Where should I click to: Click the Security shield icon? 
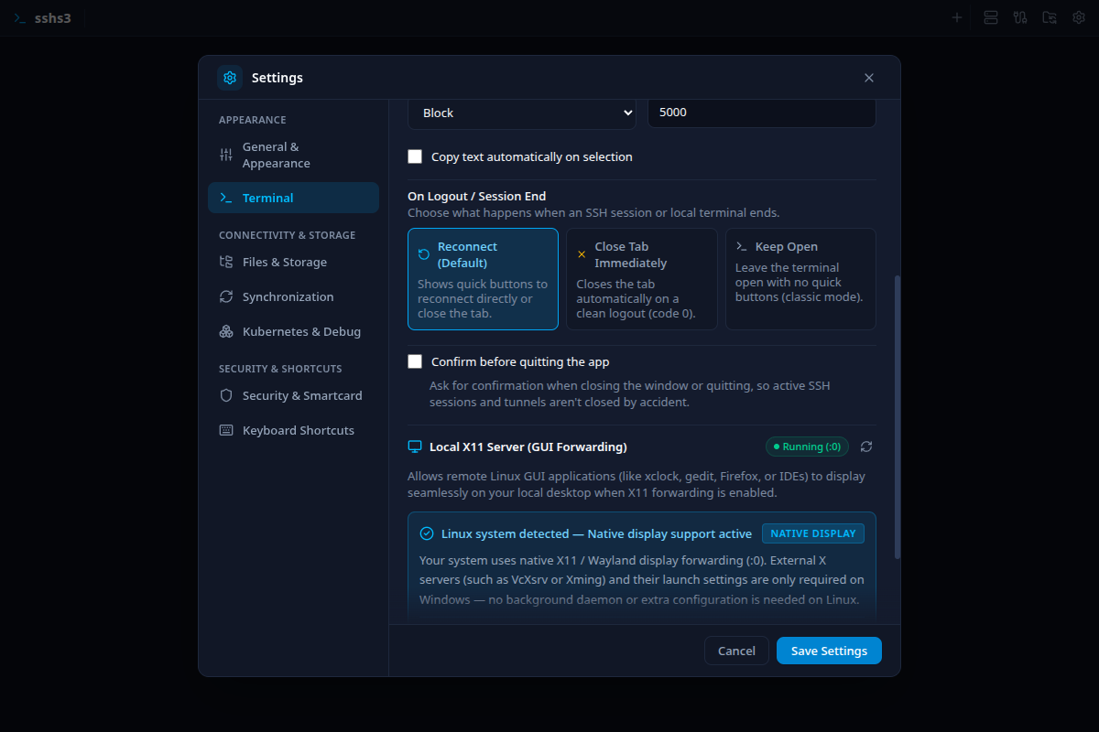point(226,395)
